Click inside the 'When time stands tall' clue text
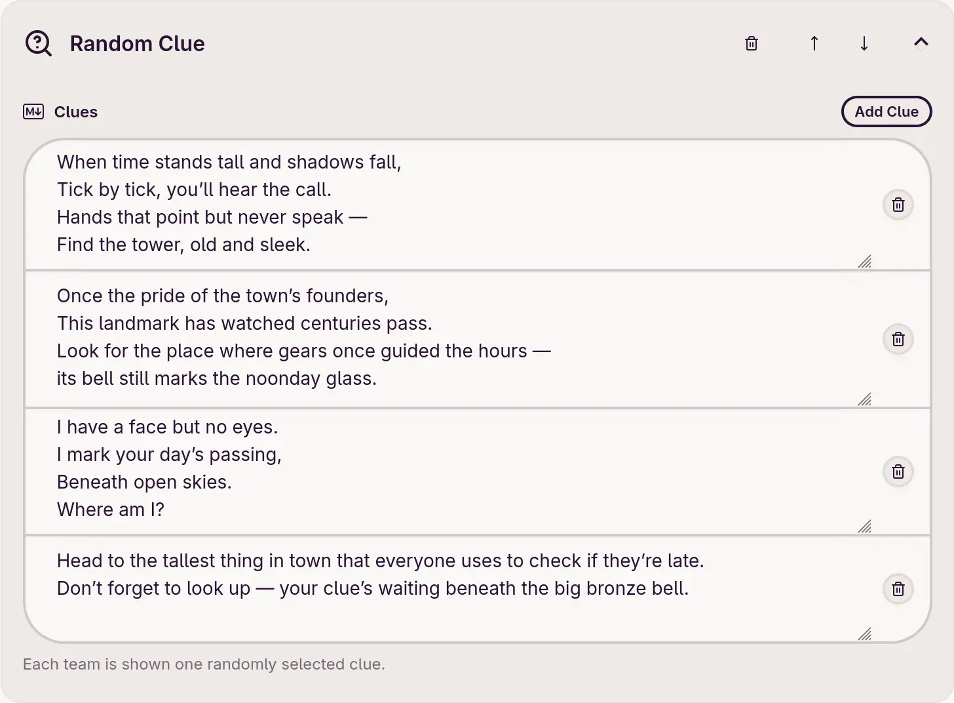The width and height of the screenshot is (954, 703). (393, 203)
